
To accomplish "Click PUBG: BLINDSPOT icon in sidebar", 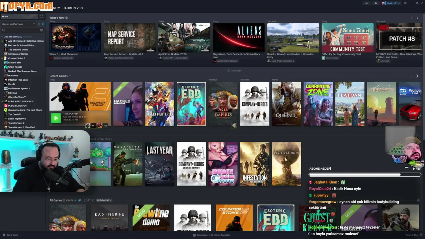I will [6, 106].
